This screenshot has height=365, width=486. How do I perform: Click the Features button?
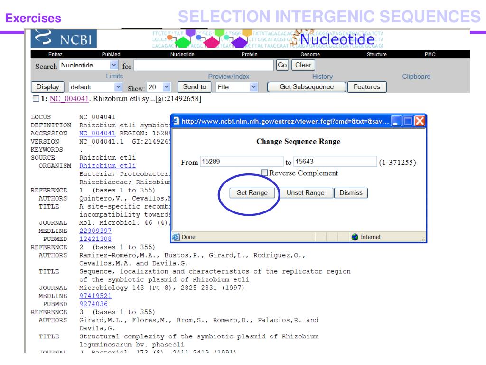(367, 87)
